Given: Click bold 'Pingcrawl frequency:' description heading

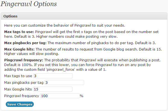Looking at the screenshot, I should pyautogui.click(x=24, y=60).
